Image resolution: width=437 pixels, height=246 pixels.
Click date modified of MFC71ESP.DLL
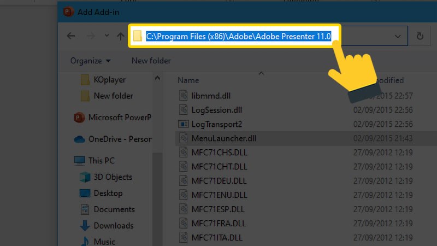click(x=383, y=209)
